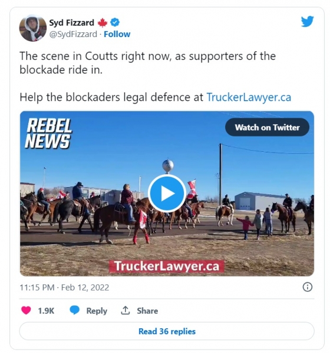The width and height of the screenshot is (330, 353).
Task: Click the Share label
Action: (147, 311)
